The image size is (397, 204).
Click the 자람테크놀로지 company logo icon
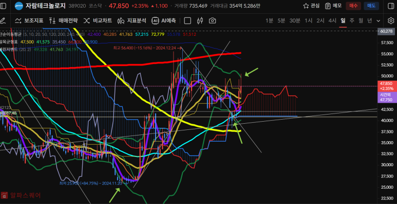click(x=19, y=6)
